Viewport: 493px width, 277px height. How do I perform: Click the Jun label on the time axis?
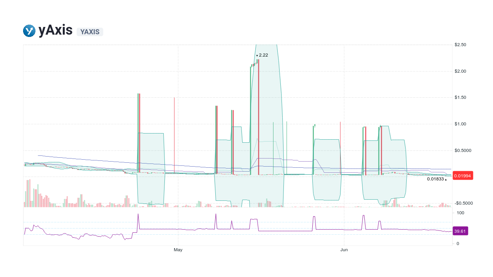344,249
